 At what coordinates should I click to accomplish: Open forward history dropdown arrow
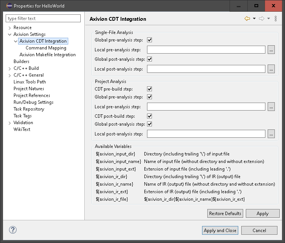[268, 18]
